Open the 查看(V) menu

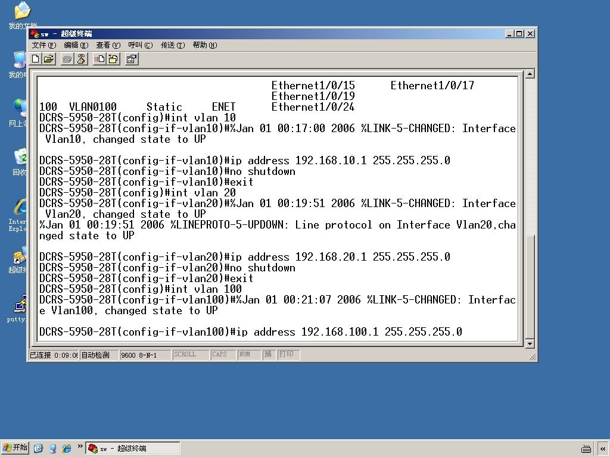108,45
